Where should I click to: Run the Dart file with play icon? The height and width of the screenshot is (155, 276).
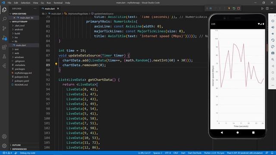(262, 9)
